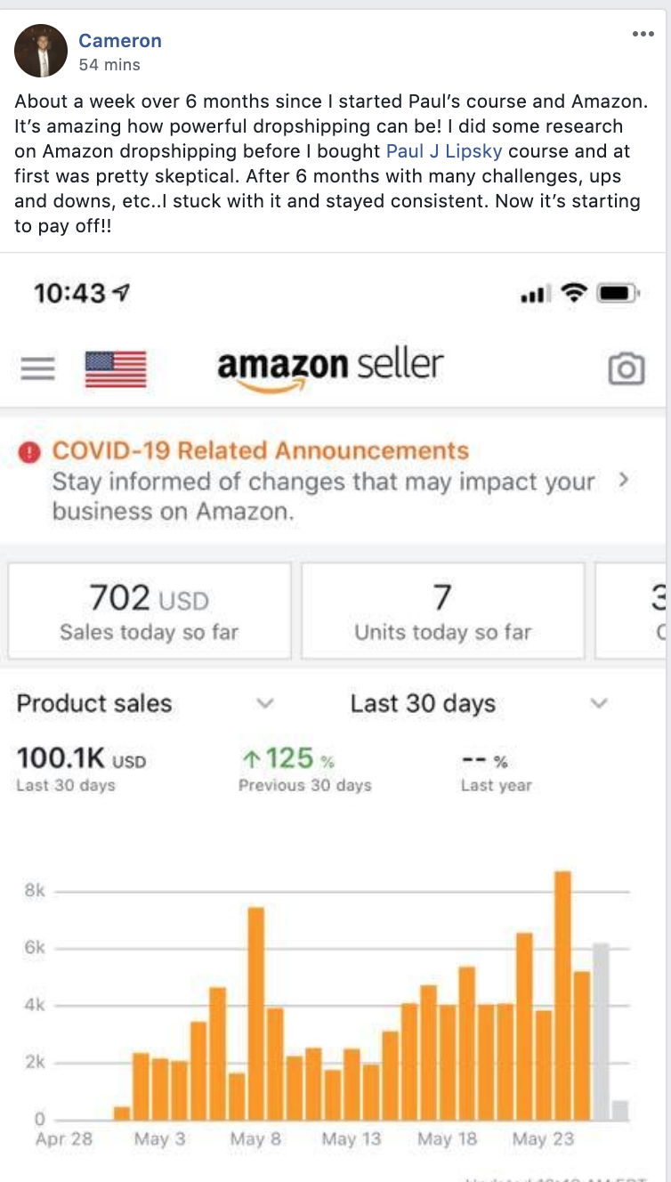Click Cameron's profile picture
The image size is (671, 1182).
pyautogui.click(x=41, y=51)
